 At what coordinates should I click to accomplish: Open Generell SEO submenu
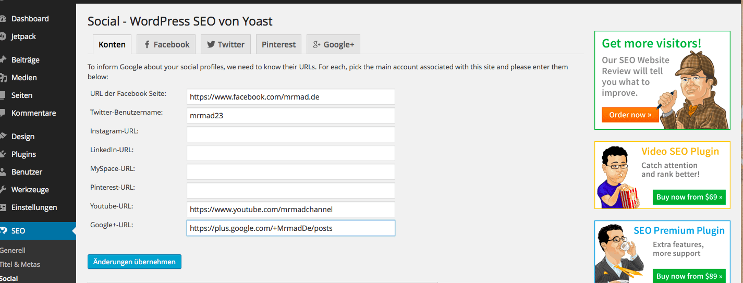(x=13, y=250)
